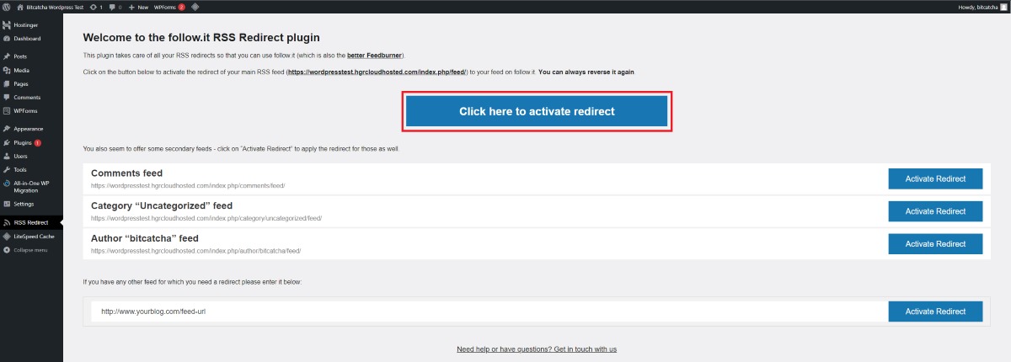
Task: Open the Appearance menu
Action: [31, 129]
